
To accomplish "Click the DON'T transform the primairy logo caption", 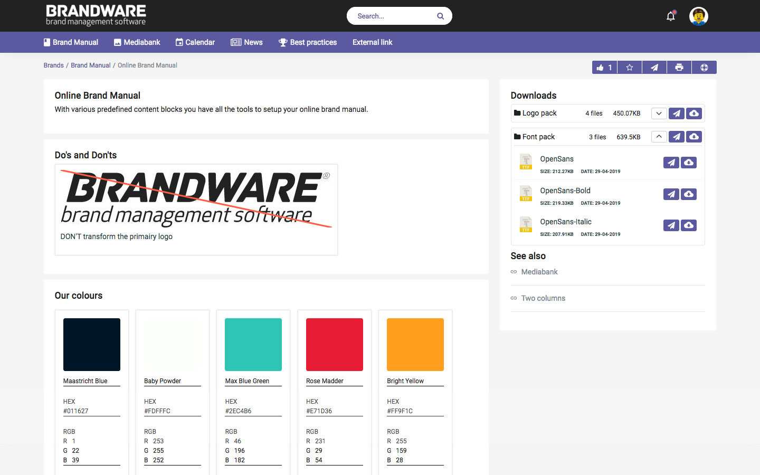I will pos(117,236).
